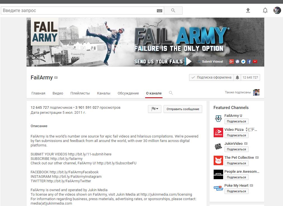Click the verified badge next to FailArmy
283x206 pixels.
pos(56,78)
